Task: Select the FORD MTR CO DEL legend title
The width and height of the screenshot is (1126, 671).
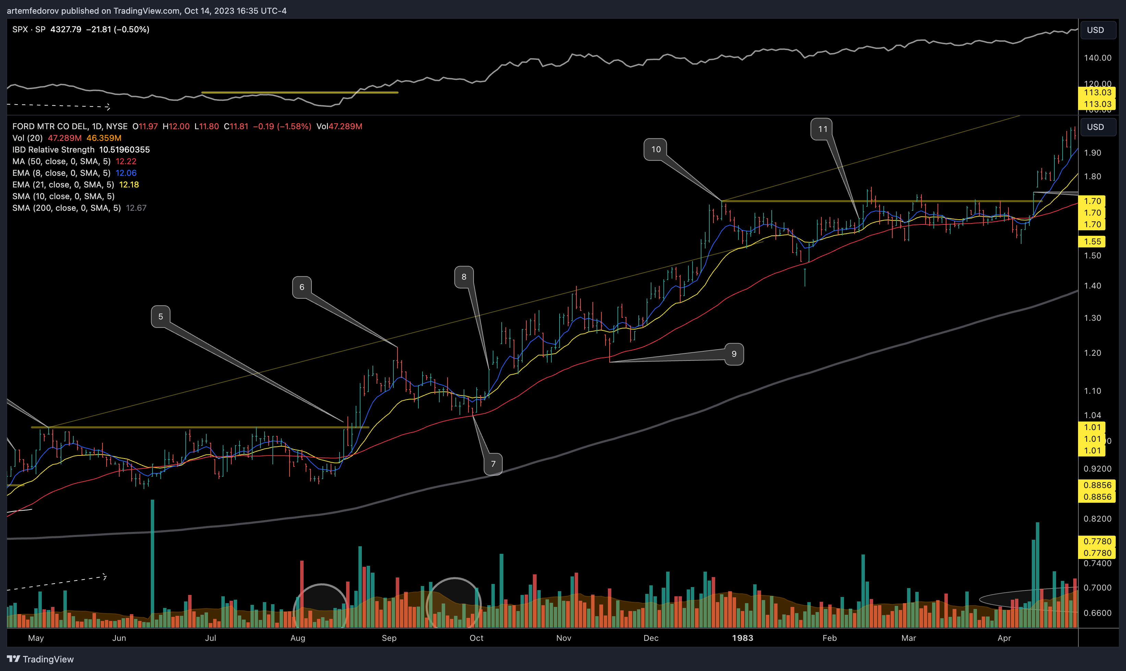Action: click(70, 126)
